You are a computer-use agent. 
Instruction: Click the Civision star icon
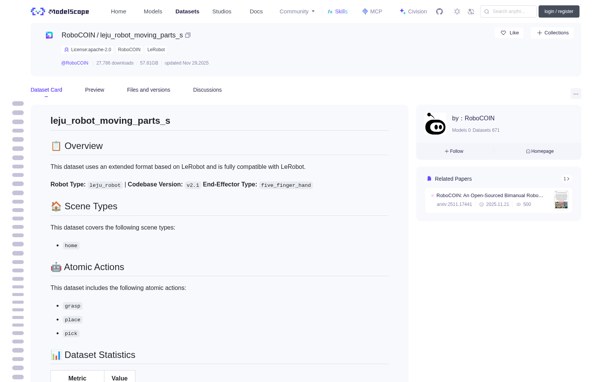click(x=402, y=11)
